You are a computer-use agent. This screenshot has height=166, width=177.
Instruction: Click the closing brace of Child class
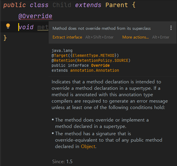(x=5, y=38)
